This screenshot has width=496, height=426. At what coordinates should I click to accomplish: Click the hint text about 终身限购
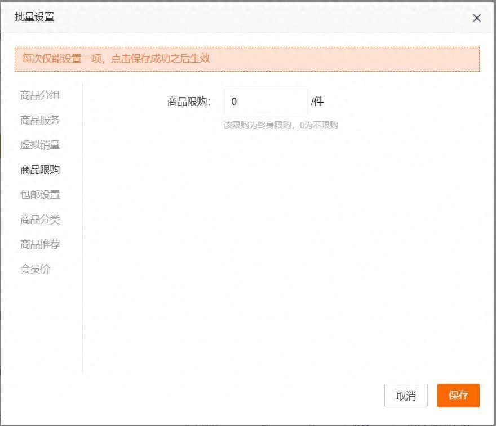[281, 125]
